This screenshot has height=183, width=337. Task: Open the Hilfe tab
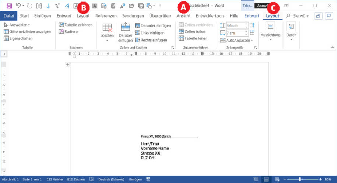[234, 16]
